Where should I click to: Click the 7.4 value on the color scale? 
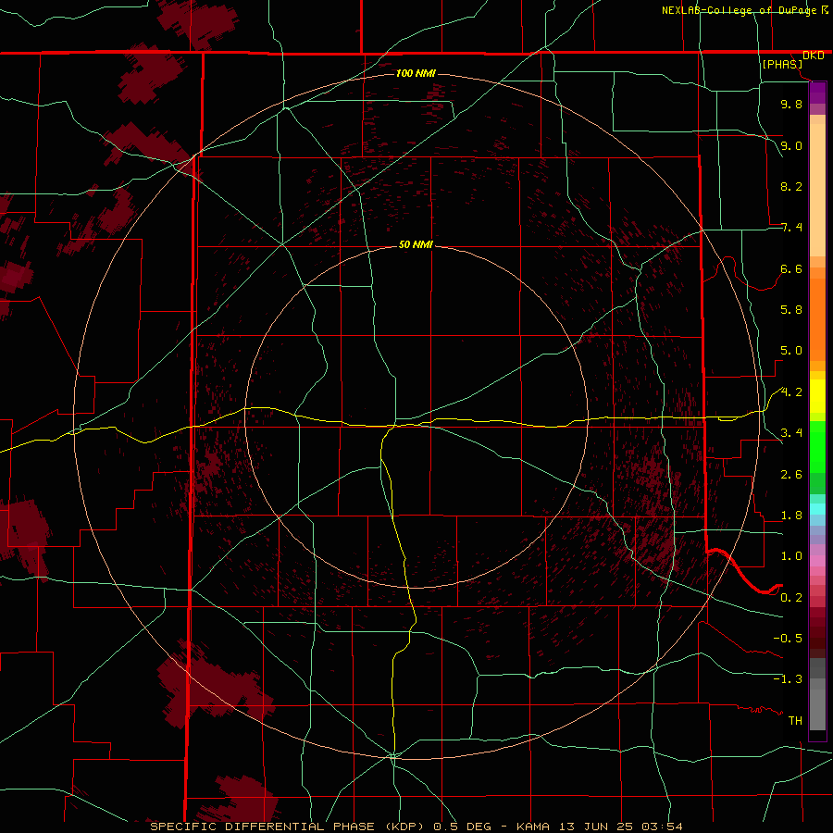point(791,228)
